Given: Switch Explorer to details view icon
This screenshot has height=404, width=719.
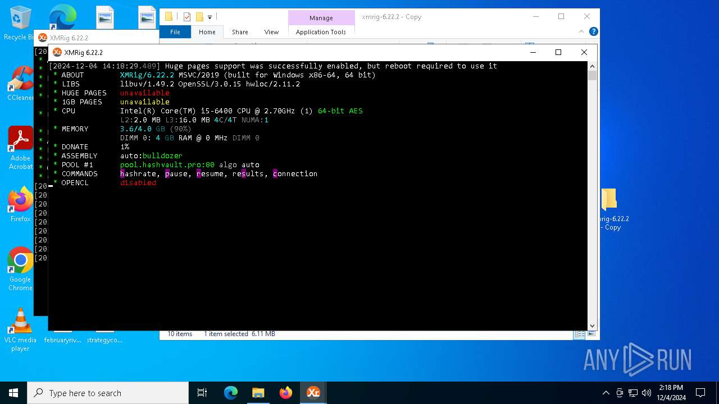Looking at the screenshot, I should (x=579, y=334).
